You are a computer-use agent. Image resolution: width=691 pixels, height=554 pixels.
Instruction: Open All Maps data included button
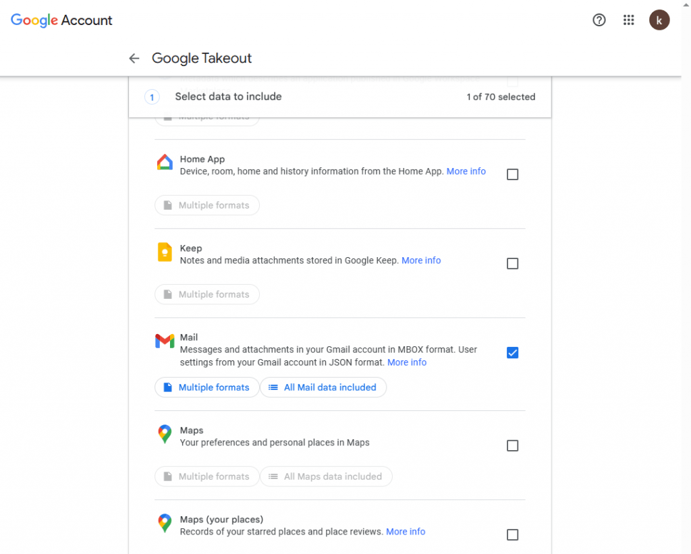tap(326, 476)
